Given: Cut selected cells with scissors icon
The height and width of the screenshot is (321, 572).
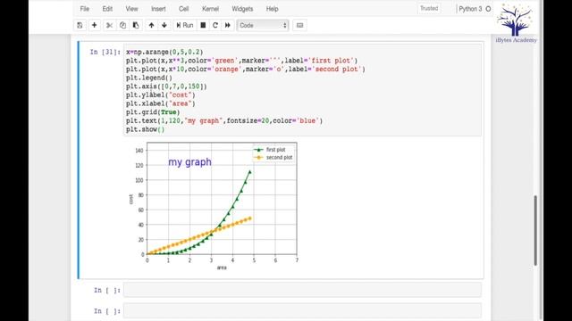Looking at the screenshot, I should pos(109,25).
